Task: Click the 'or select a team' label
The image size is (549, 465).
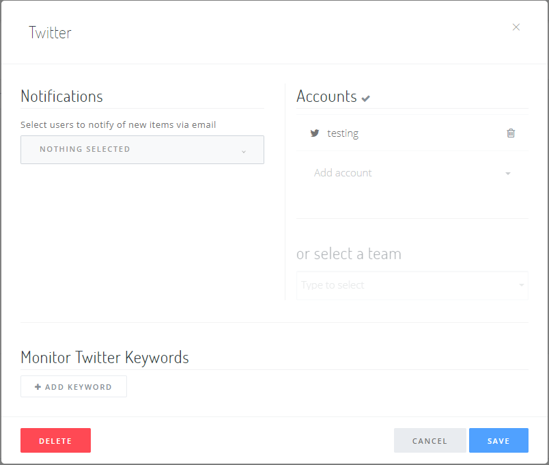Action: [349, 254]
